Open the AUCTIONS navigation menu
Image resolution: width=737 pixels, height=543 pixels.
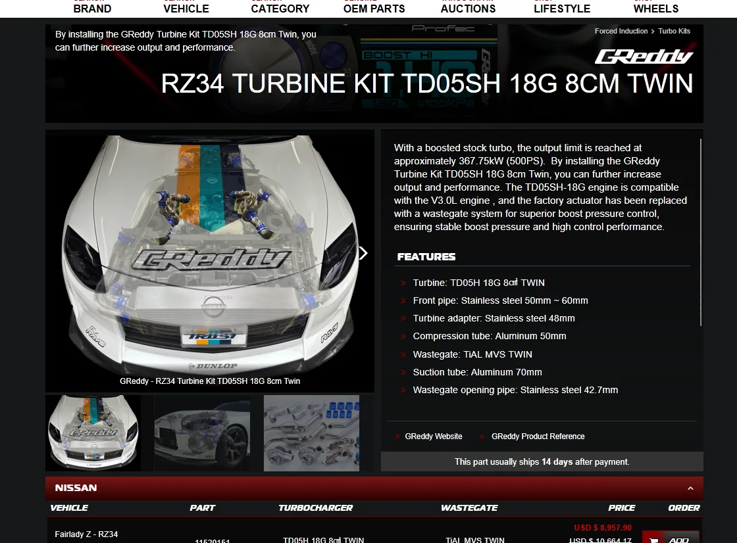click(x=468, y=9)
